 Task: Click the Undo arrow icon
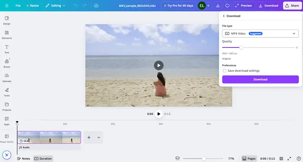(75, 6)
